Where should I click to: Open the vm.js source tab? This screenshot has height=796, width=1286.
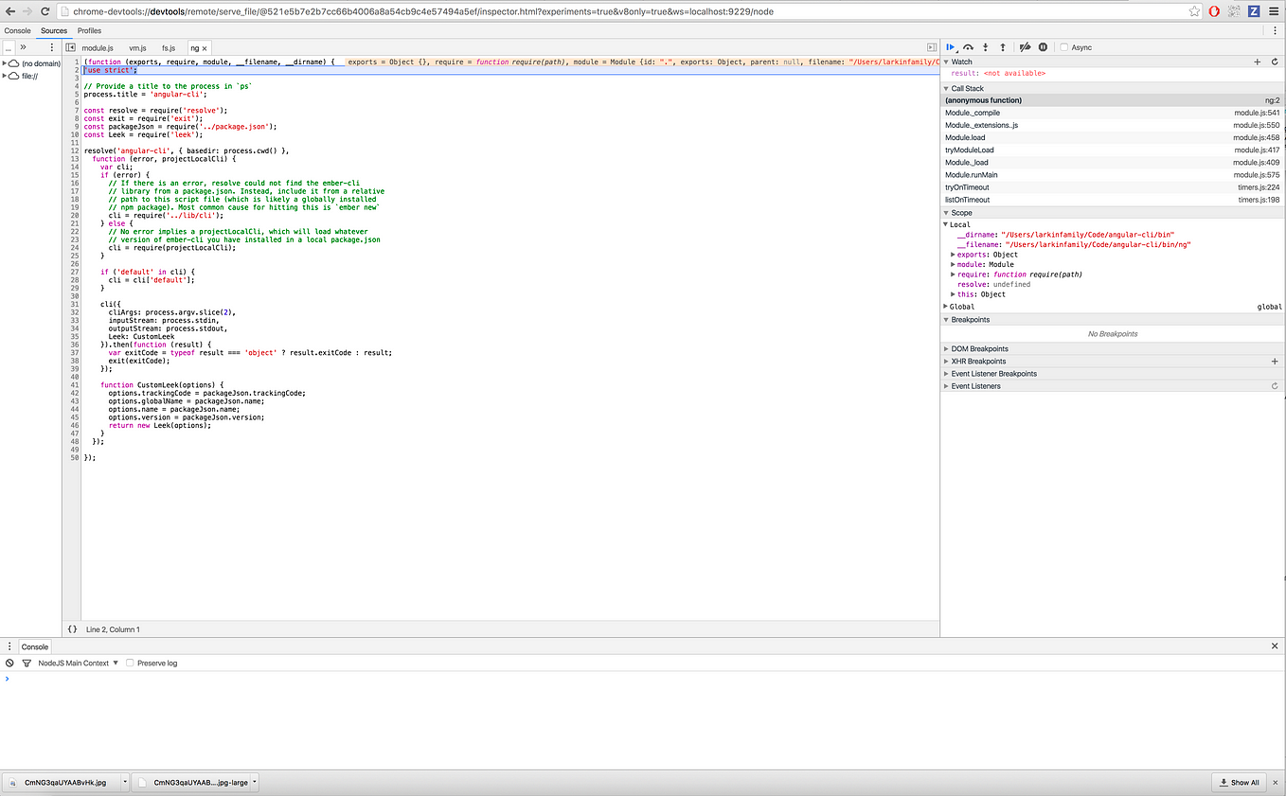pyautogui.click(x=137, y=47)
